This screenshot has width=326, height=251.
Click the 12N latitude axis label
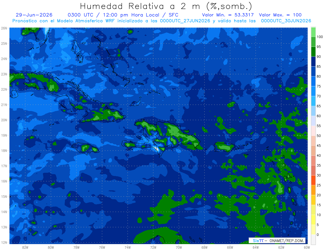click(x=4, y=242)
